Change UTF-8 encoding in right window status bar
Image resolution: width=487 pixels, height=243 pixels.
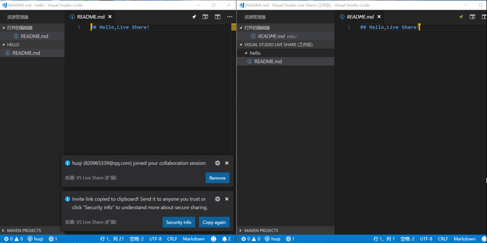pos(426,239)
